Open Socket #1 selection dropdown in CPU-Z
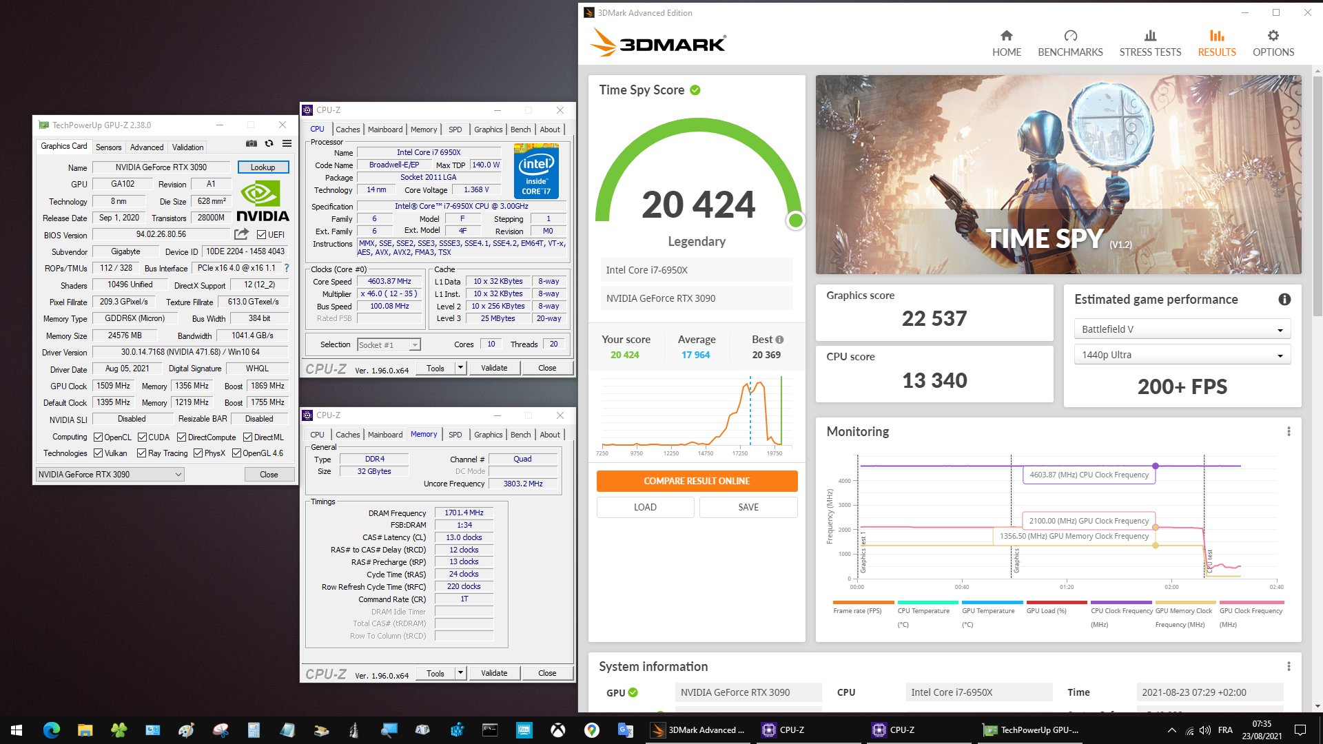 click(389, 344)
